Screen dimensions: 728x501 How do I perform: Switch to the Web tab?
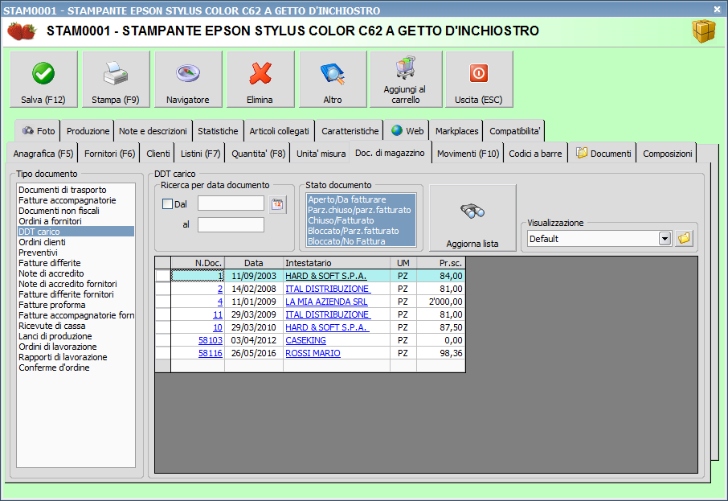coord(407,131)
